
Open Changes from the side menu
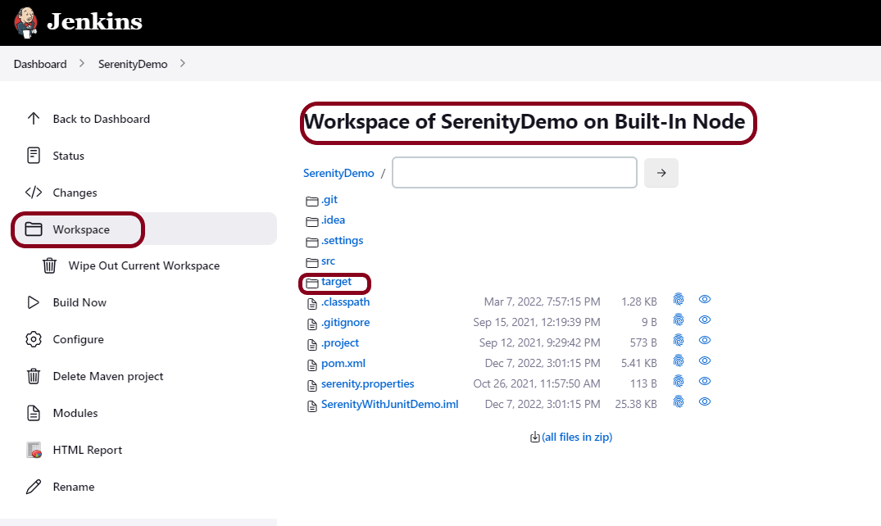click(75, 193)
